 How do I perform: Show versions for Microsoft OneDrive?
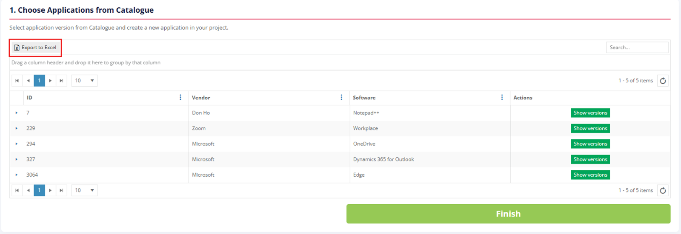590,144
